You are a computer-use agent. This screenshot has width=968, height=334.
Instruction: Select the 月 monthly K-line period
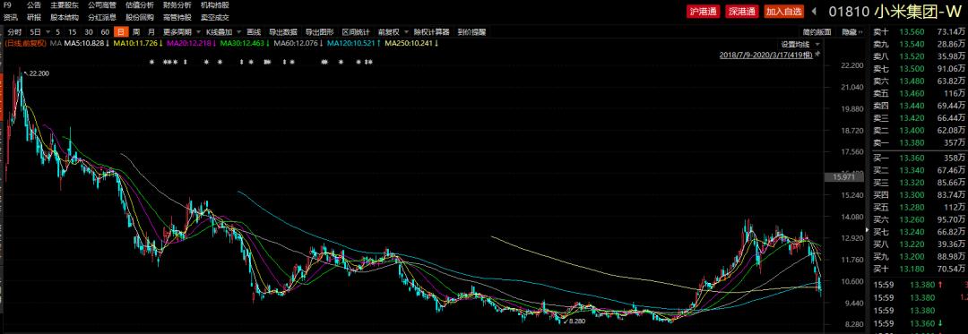[x=151, y=32]
